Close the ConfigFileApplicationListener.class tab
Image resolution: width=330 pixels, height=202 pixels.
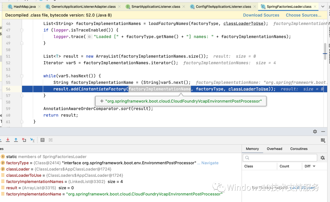point(255,7)
